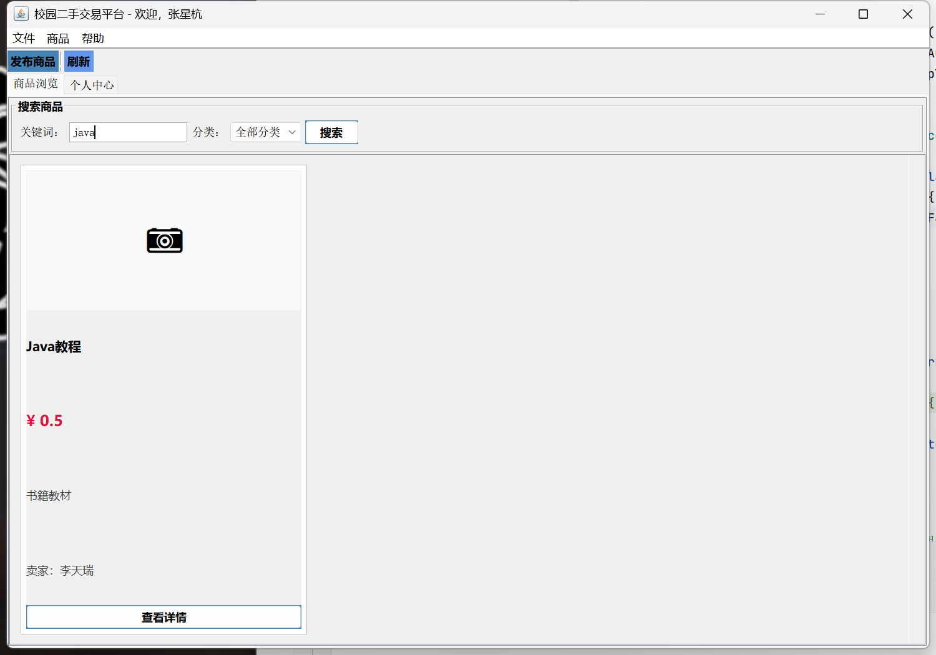This screenshot has width=936, height=655.
Task: Minimize the 校园二手交易平台 window
Action: tap(821, 14)
